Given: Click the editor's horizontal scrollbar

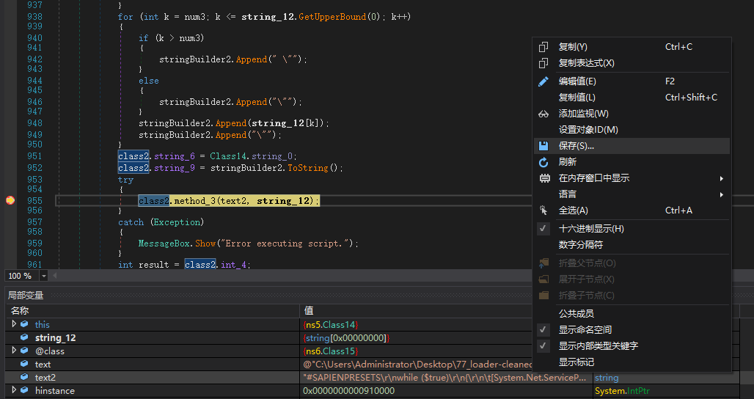Looking at the screenshot, I should coord(293,276).
